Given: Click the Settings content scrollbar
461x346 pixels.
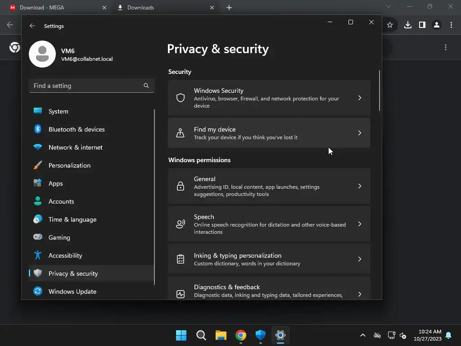Looking at the screenshot, I should pos(379,91).
